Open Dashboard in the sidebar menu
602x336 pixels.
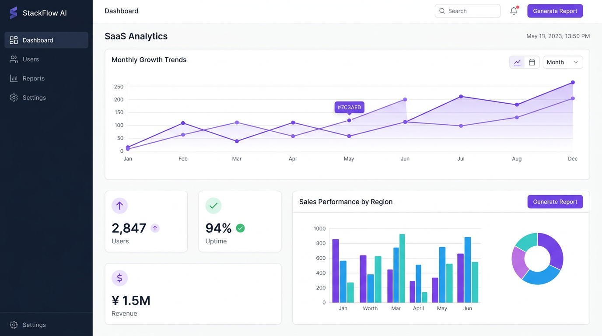click(46, 40)
